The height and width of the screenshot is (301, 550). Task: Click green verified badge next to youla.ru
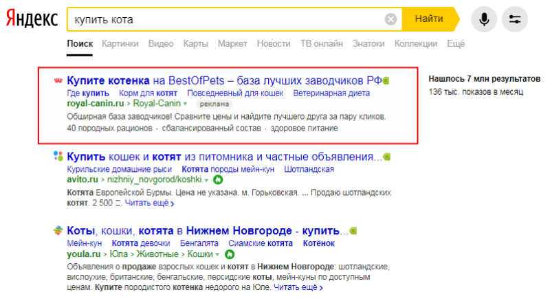click(x=230, y=254)
